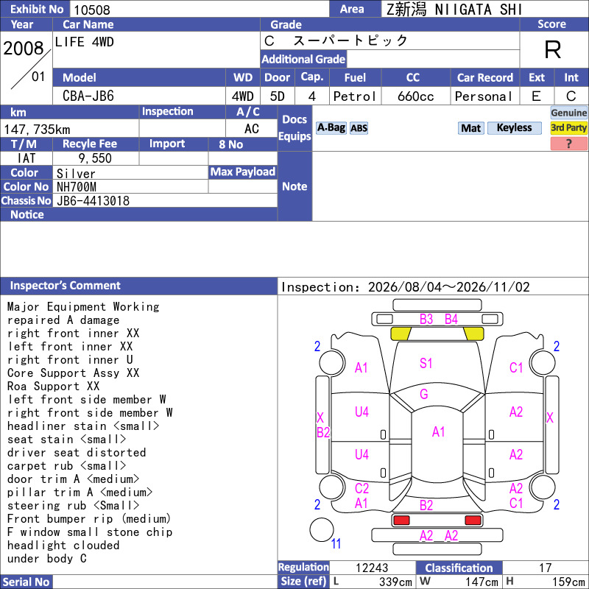The width and height of the screenshot is (589, 589).
Task: Click the chassis number JB6-4413018
Action: coord(93,201)
